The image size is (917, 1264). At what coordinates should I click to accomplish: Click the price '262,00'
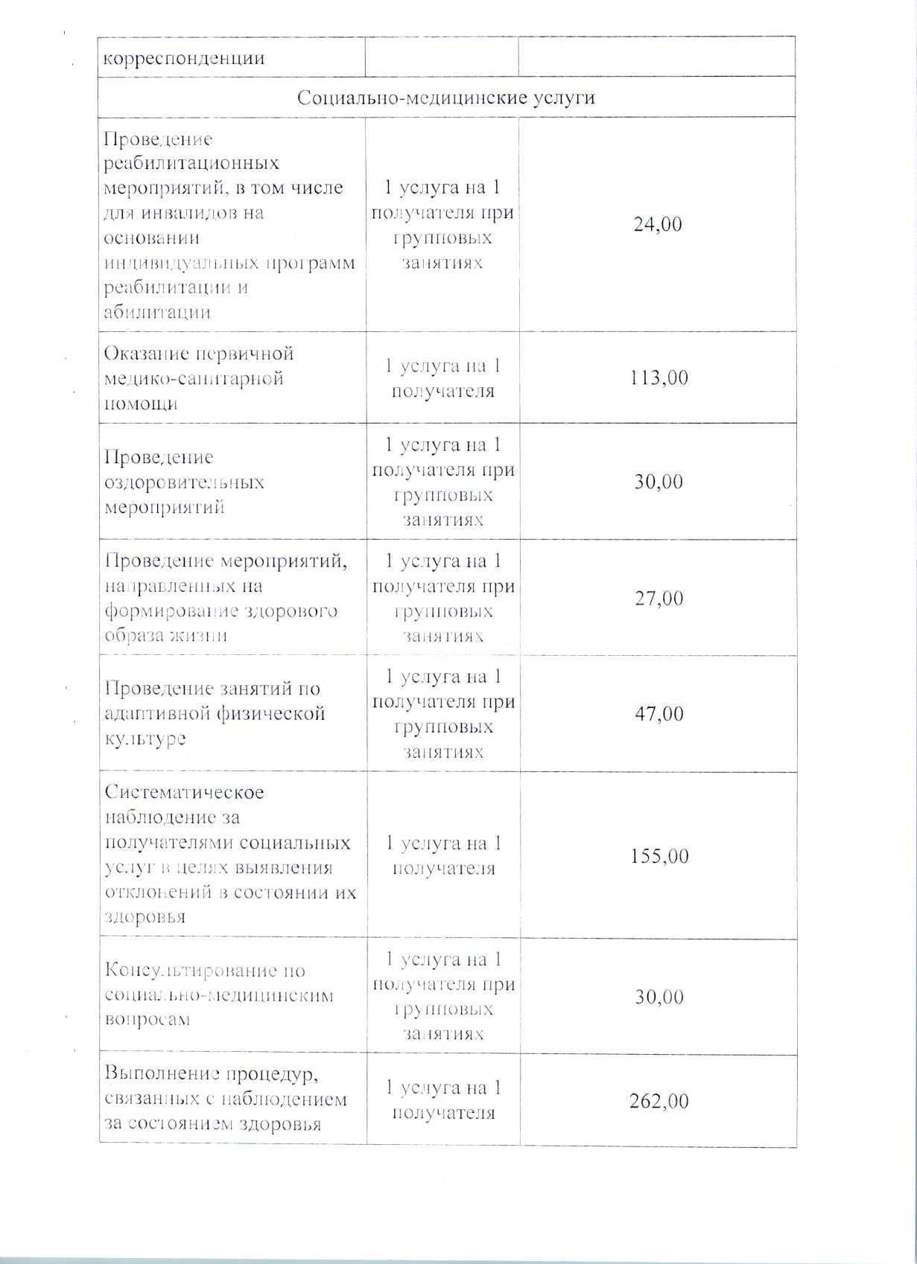pos(658,1100)
